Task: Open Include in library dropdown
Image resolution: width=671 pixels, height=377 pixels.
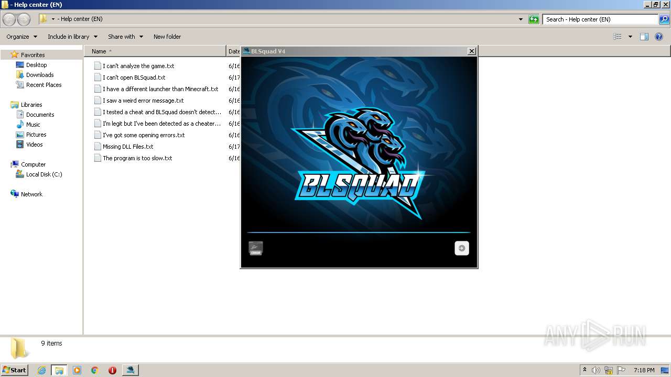Action: click(x=72, y=37)
